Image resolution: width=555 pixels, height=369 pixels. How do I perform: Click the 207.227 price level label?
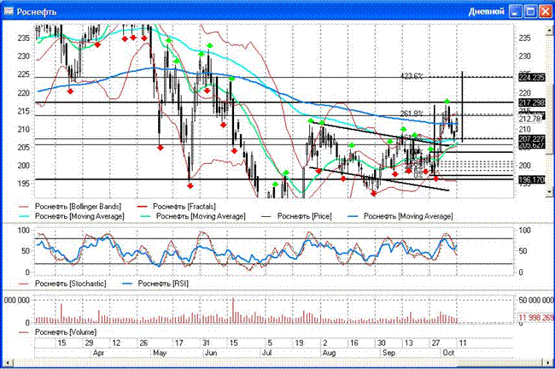point(532,138)
